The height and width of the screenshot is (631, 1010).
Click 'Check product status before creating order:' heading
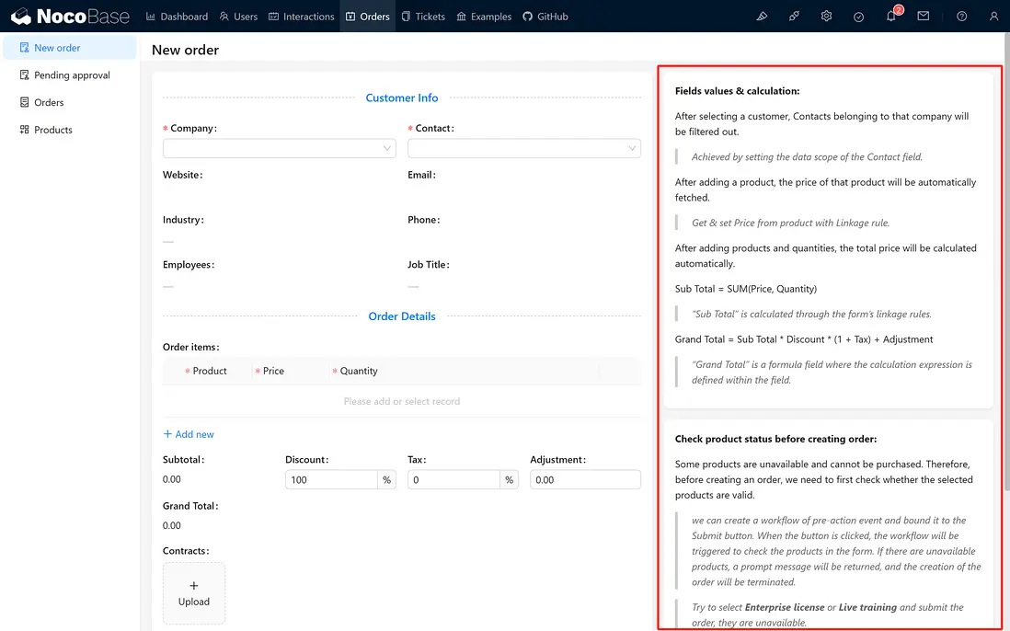tap(775, 439)
